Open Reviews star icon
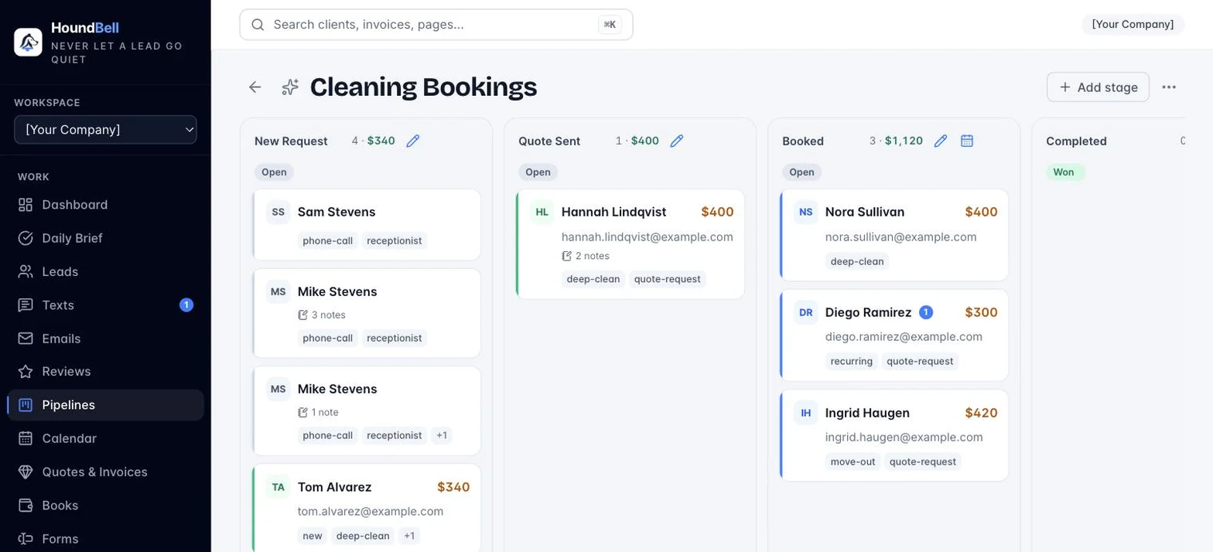1213x552 pixels. (26, 372)
